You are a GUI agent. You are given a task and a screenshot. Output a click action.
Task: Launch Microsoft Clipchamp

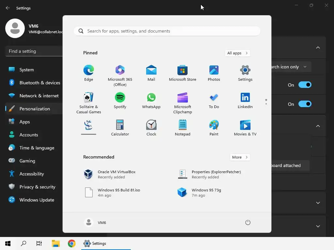[x=183, y=103]
